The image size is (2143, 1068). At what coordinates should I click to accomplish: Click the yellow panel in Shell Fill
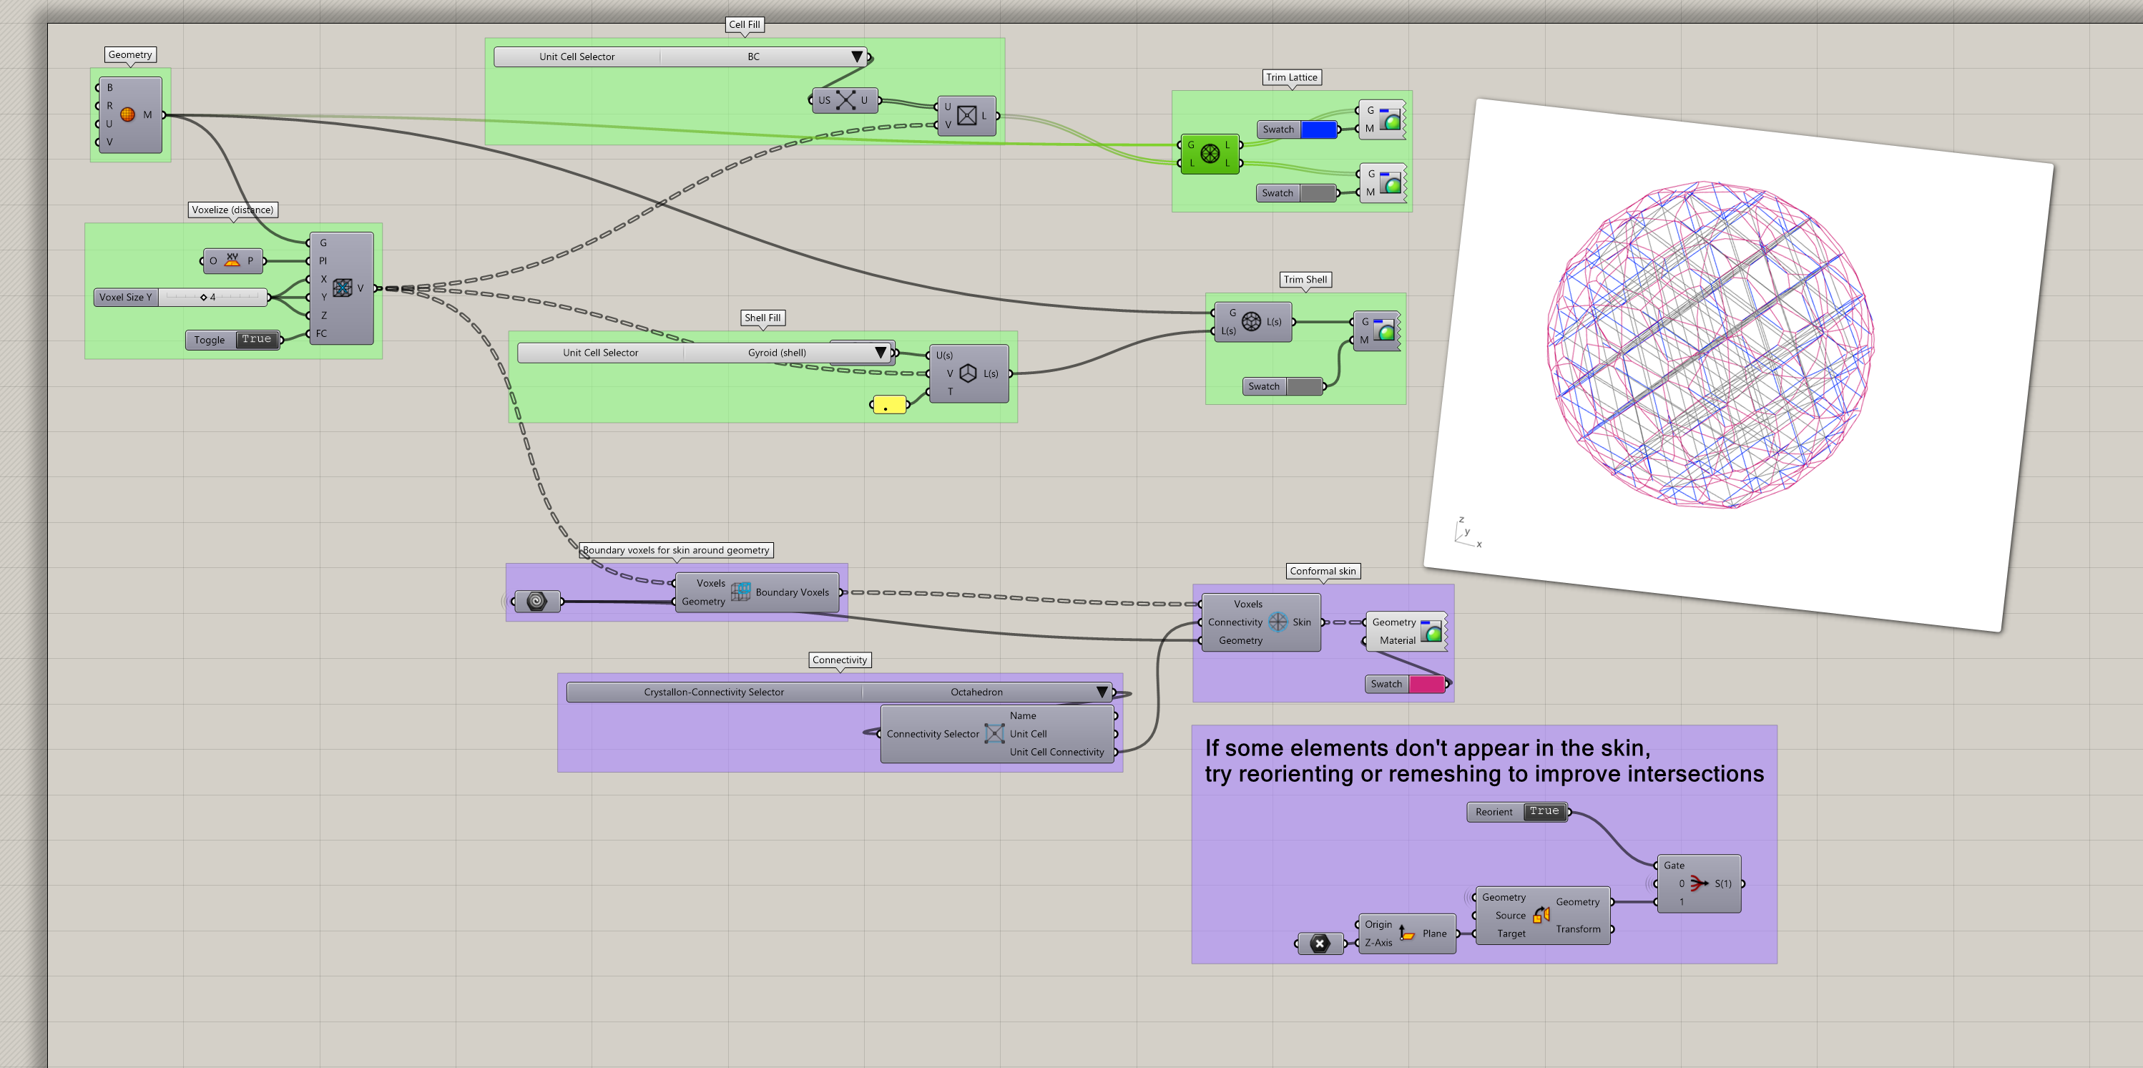click(x=888, y=405)
